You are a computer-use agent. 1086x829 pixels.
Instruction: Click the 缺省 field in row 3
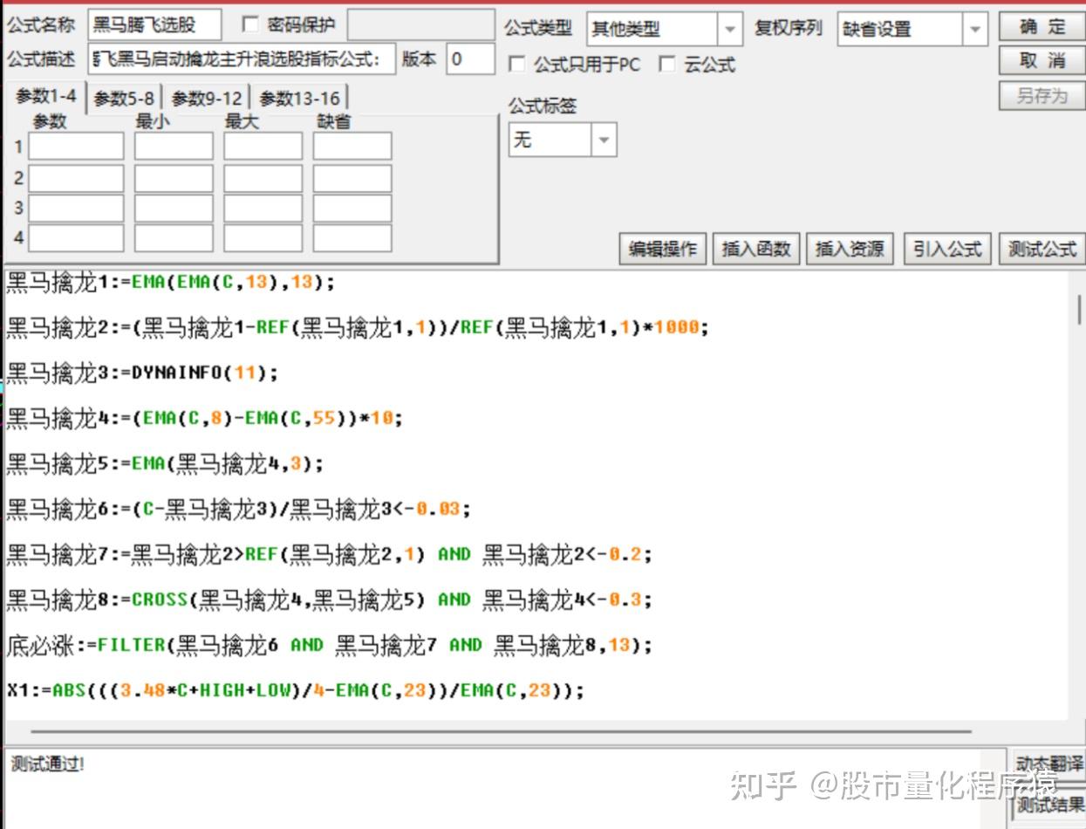point(352,208)
